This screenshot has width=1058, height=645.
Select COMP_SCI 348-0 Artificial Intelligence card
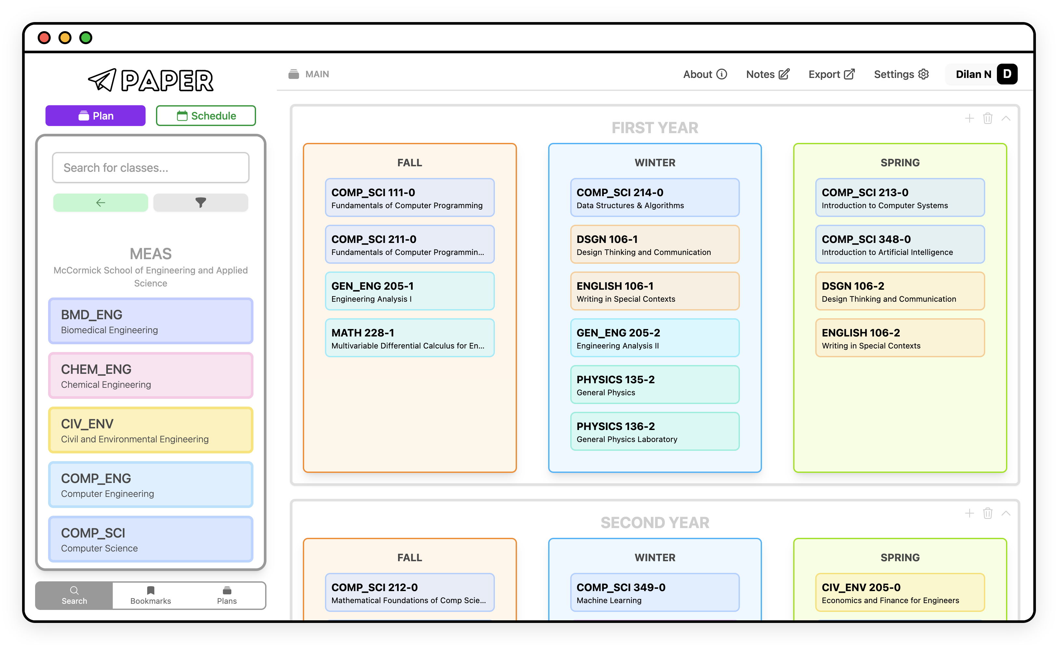click(900, 245)
